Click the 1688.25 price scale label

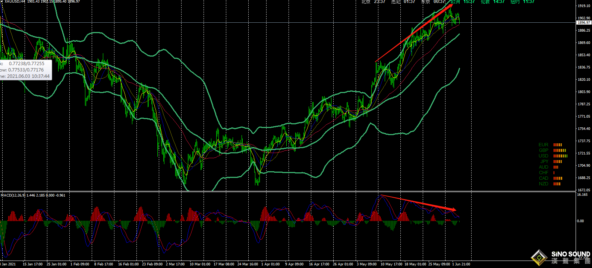point(584,178)
